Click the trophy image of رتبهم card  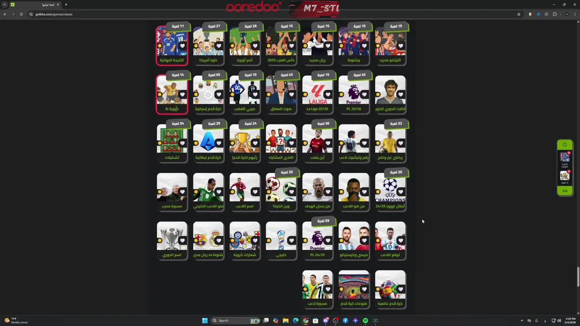click(x=245, y=139)
